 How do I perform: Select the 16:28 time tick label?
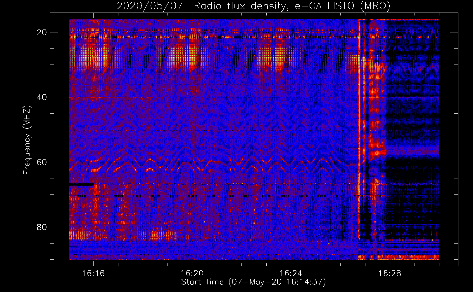(390, 274)
